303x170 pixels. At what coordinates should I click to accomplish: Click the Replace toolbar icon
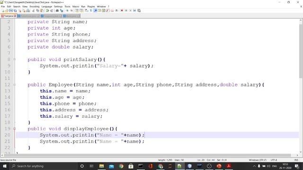pyautogui.click(x=62, y=10)
